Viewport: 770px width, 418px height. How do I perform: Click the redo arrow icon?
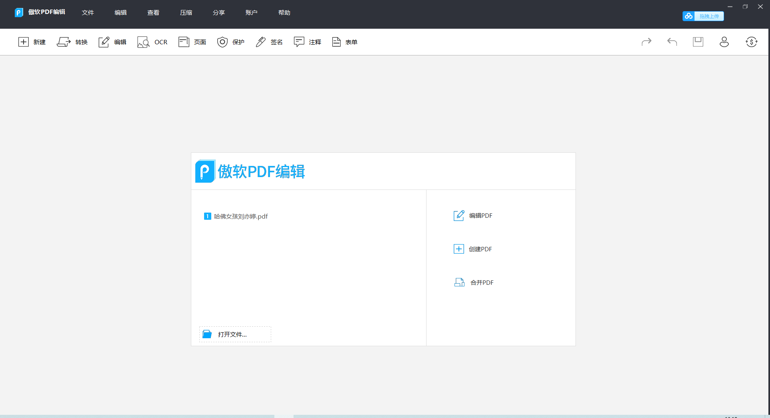click(647, 42)
